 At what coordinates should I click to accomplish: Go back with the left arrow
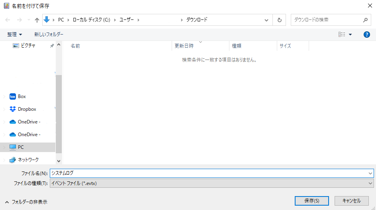pos(8,20)
